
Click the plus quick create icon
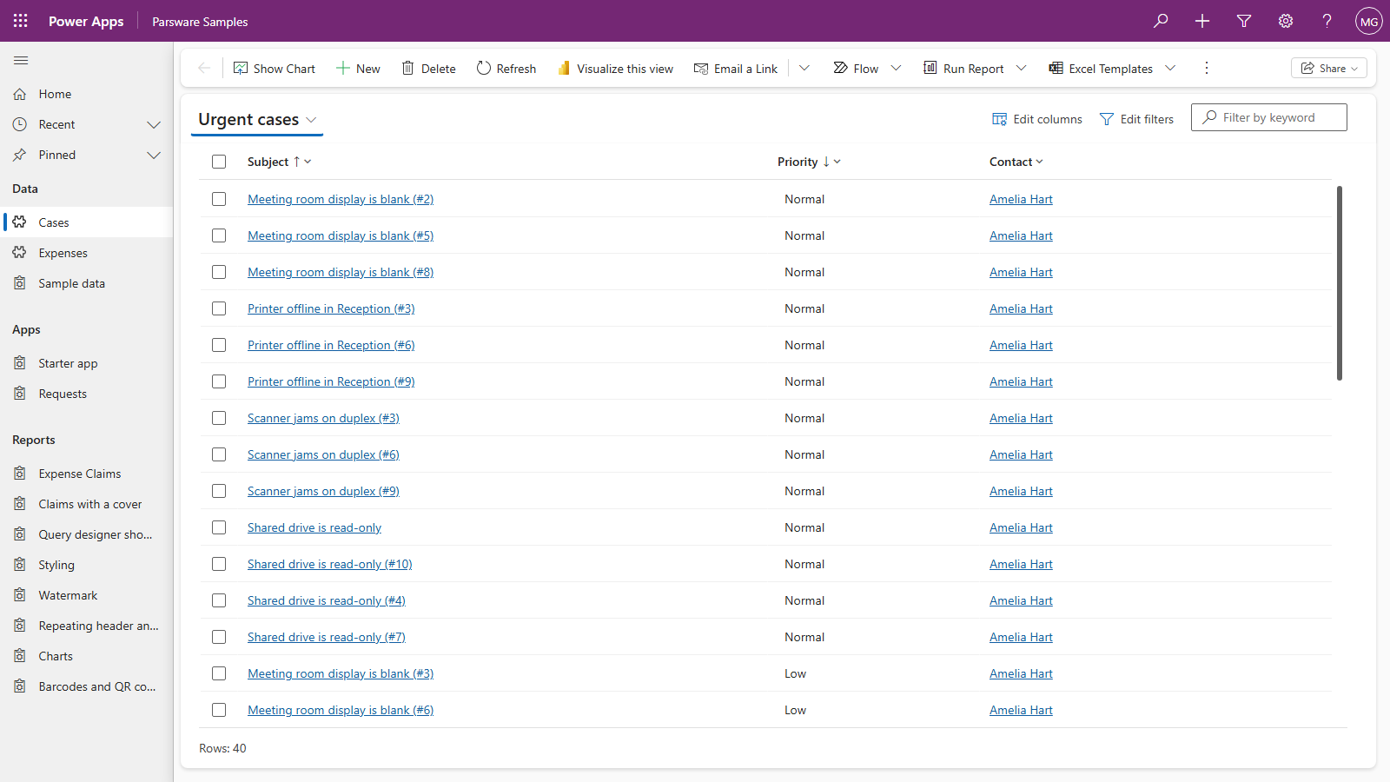(x=1202, y=21)
